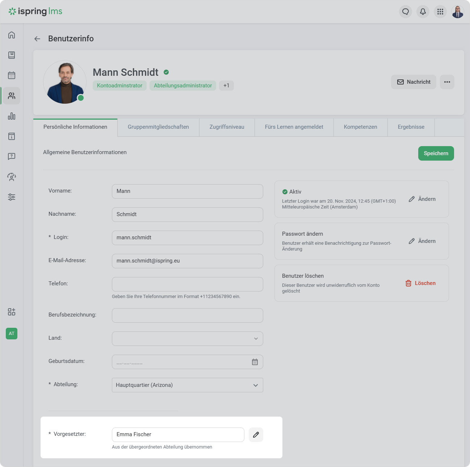Click the notification bell icon
The width and height of the screenshot is (470, 467).
[423, 12]
